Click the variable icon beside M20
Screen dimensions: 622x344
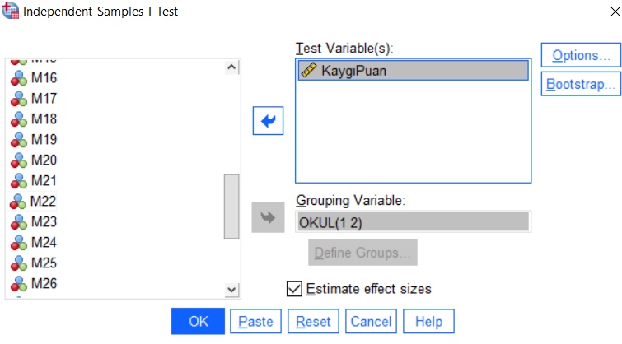[18, 161]
